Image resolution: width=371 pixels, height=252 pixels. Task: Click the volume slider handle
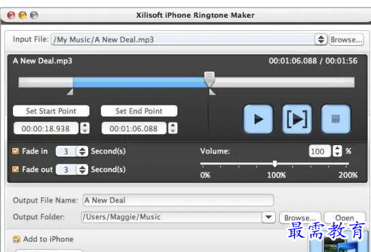[274, 164]
